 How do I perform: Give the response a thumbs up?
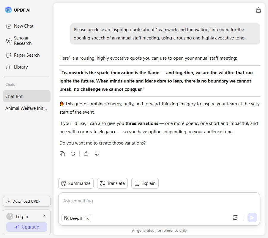86,154
